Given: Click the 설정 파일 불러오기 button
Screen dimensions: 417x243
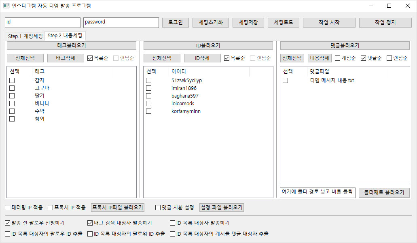Looking at the screenshot, I should [x=222, y=208].
